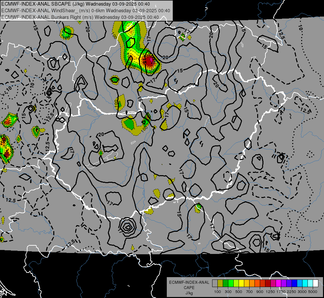Click the amber legend swatch
324x298 pixels.
click(247, 283)
